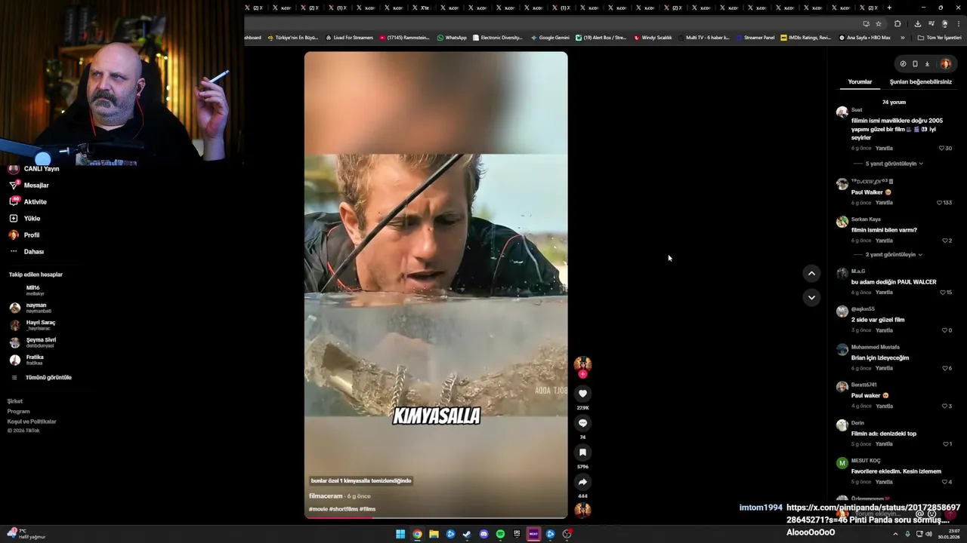Viewport: 967px width, 543px height.
Task: Go to next video with down arrow
Action: pyautogui.click(x=811, y=297)
